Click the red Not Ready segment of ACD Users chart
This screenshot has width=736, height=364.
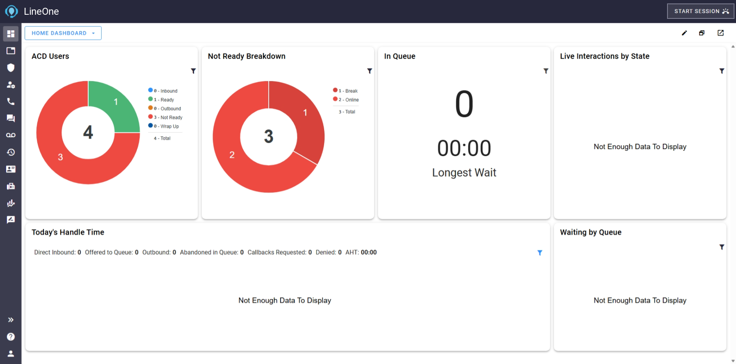pos(60,157)
